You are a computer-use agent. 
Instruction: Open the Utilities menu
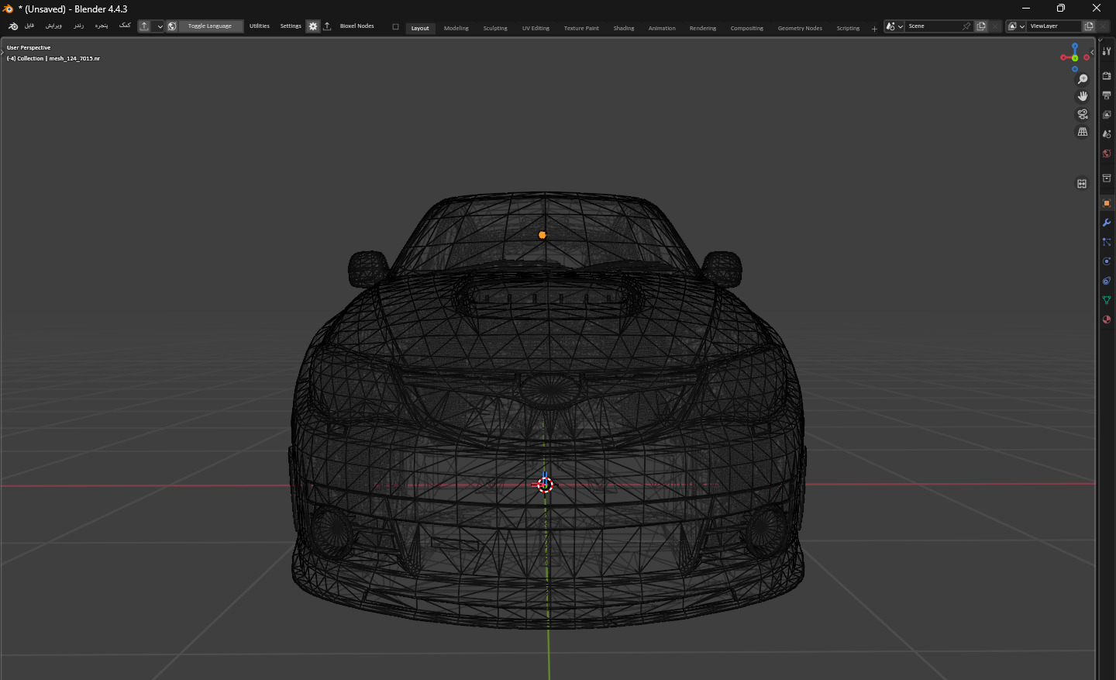(260, 26)
